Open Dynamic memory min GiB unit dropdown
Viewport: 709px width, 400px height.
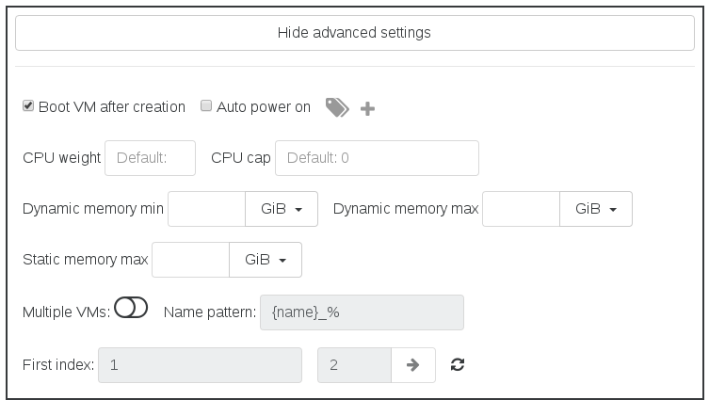pos(282,209)
